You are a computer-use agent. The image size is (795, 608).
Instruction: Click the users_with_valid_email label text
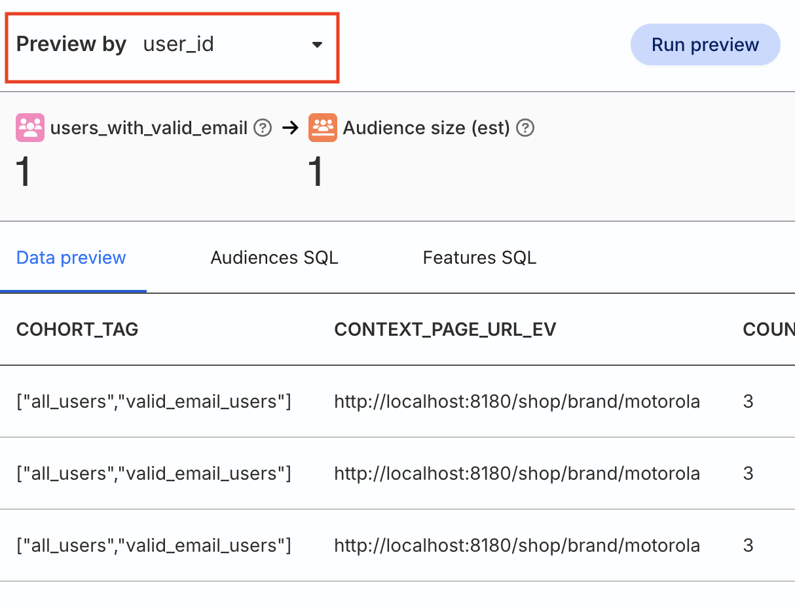point(149,128)
